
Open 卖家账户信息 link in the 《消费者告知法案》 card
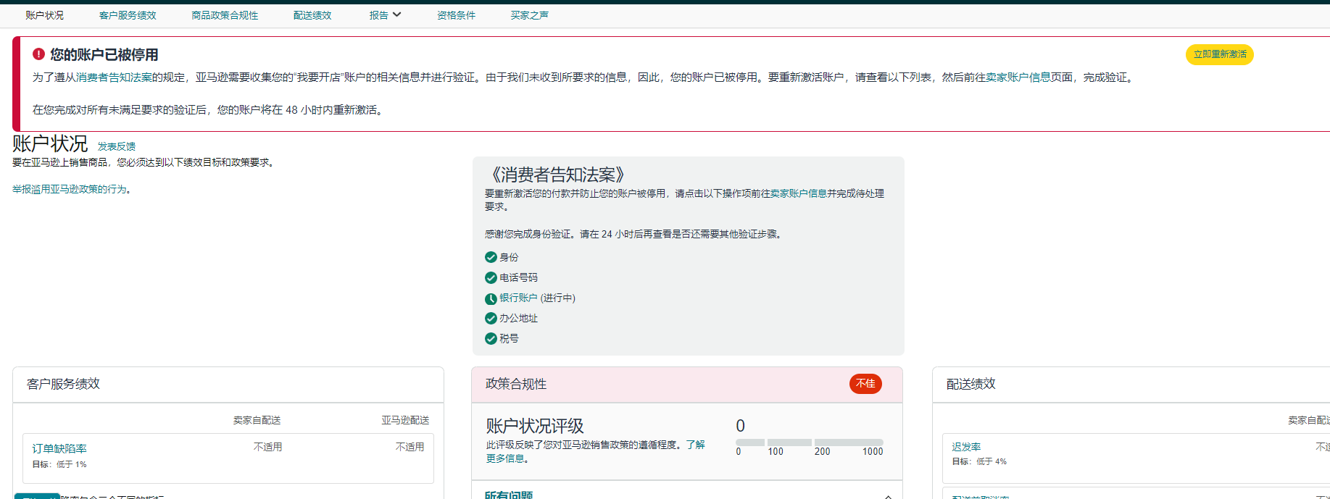(x=798, y=193)
